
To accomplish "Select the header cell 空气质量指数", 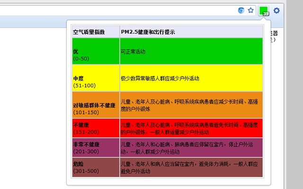I will point(96,32).
